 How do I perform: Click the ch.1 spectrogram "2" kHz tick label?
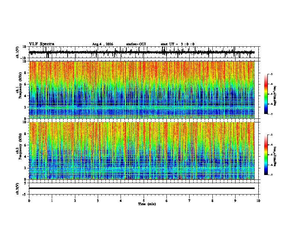point(26,107)
